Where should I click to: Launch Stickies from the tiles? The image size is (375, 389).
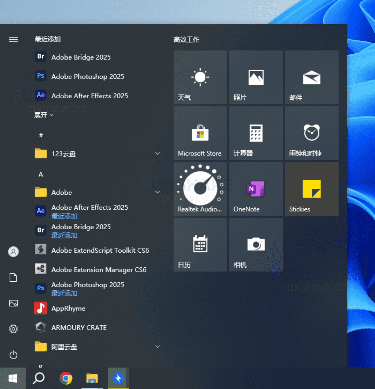pyautogui.click(x=311, y=189)
